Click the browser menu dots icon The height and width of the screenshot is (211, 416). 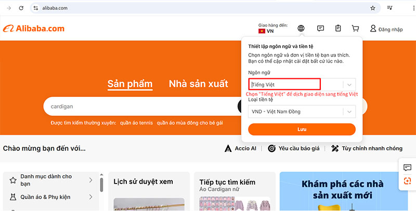pos(414,8)
